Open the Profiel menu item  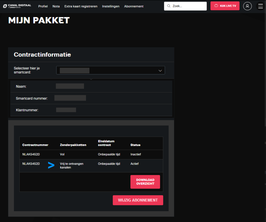43,6
